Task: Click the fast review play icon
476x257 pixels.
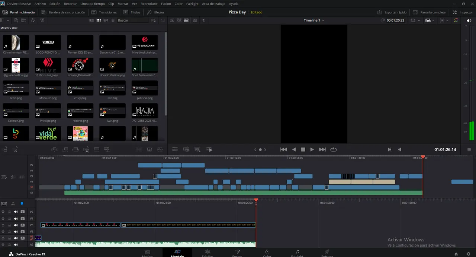Action: (x=209, y=149)
